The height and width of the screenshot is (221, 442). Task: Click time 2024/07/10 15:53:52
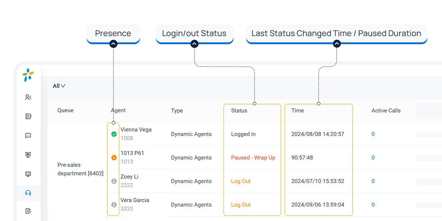coord(318,181)
